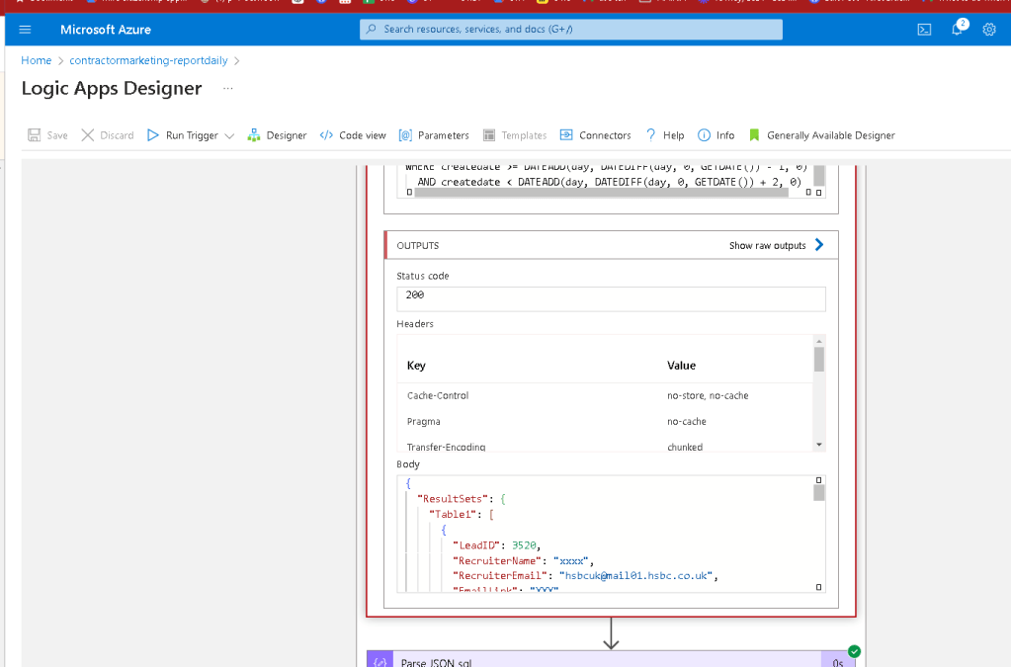
Task: Click the Save toolbar button
Action: [x=47, y=135]
